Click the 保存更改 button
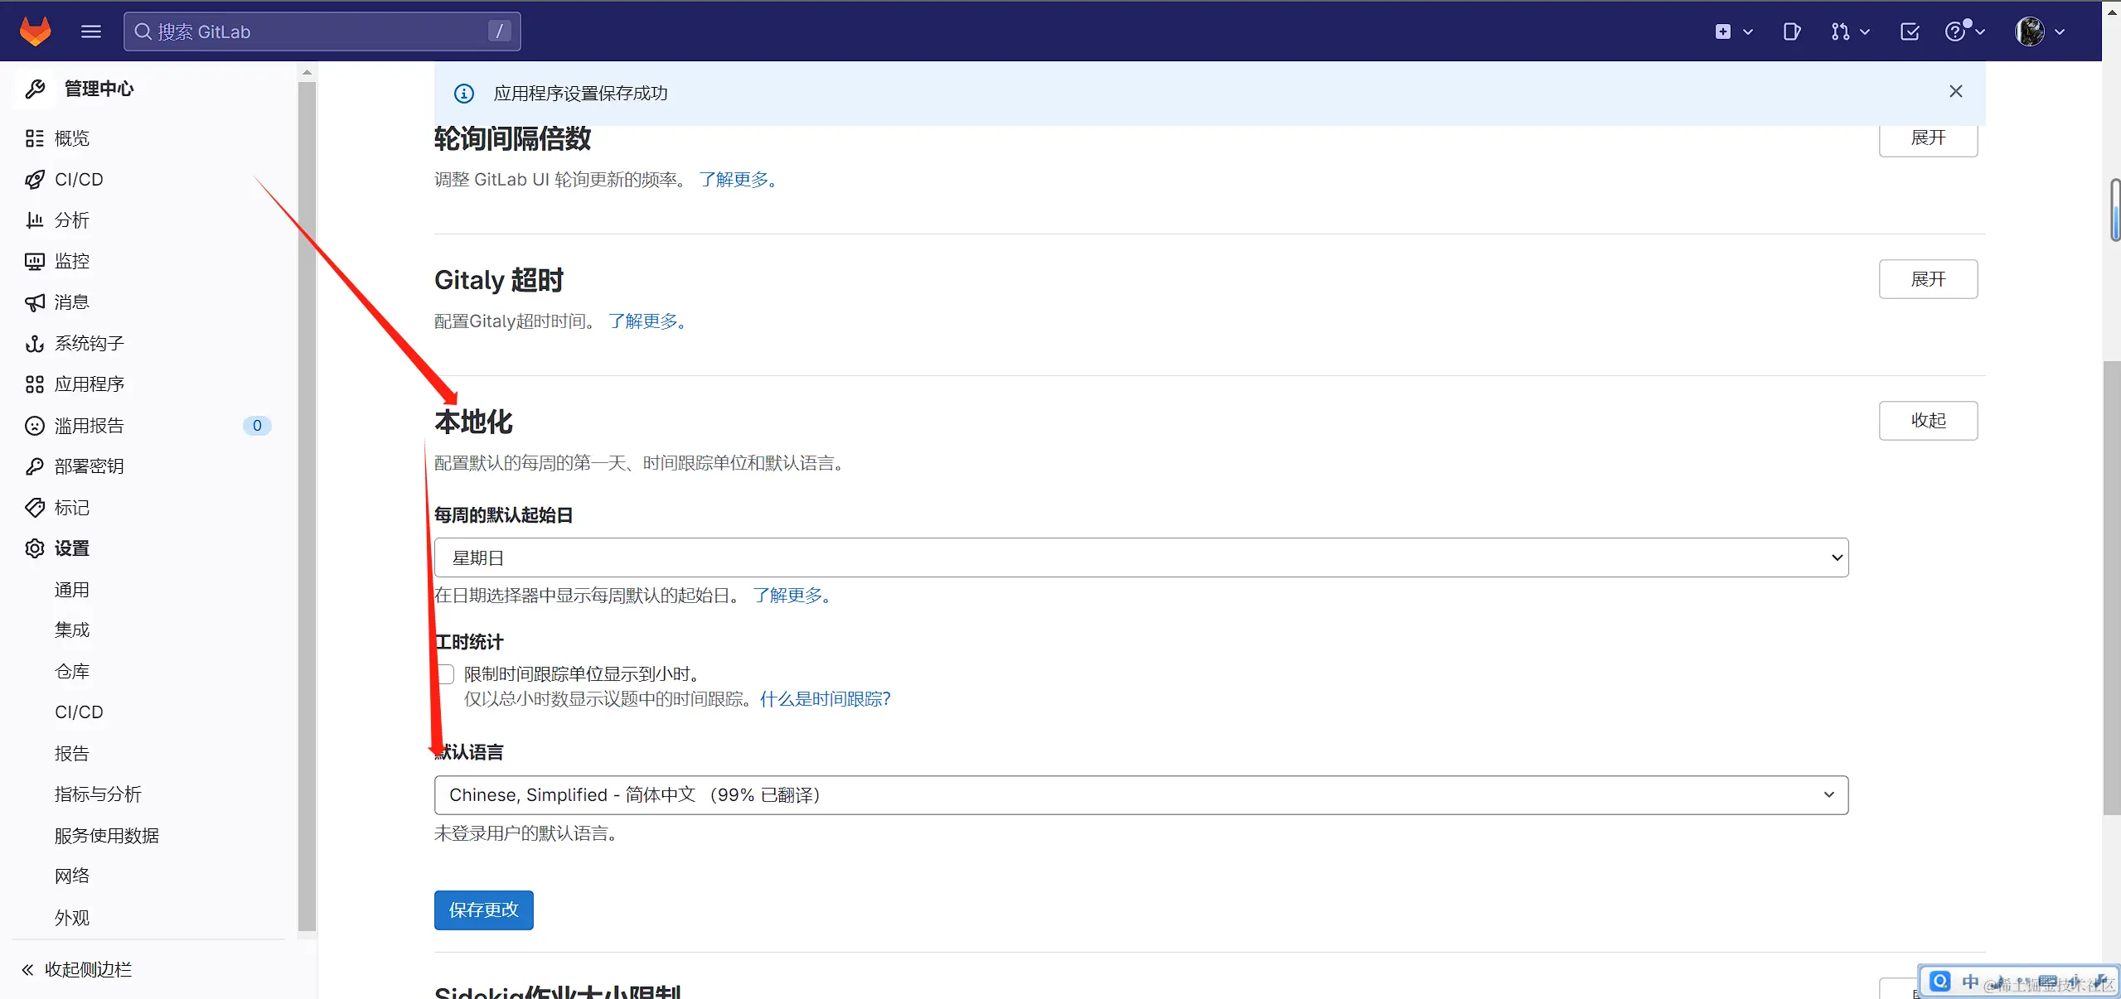Viewport: 2121px width, 999px height. [483, 910]
